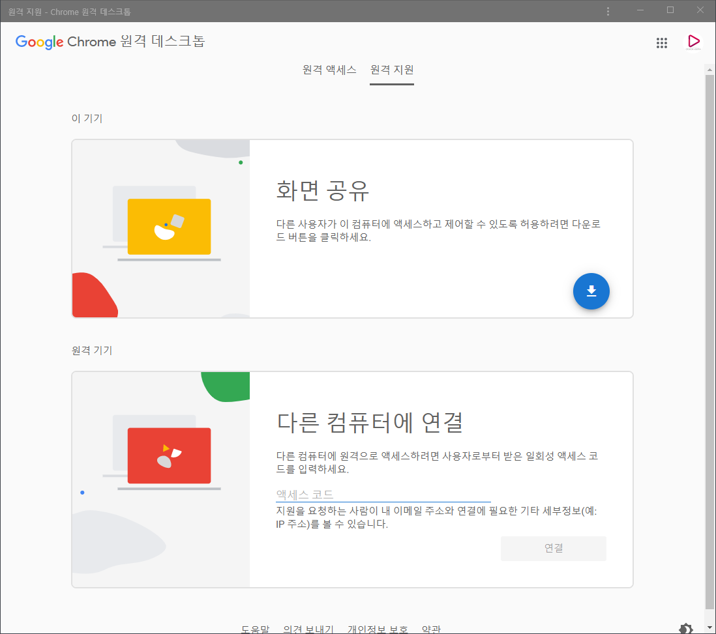Click the 다른 컴퓨터에 연결 heading

point(370,422)
